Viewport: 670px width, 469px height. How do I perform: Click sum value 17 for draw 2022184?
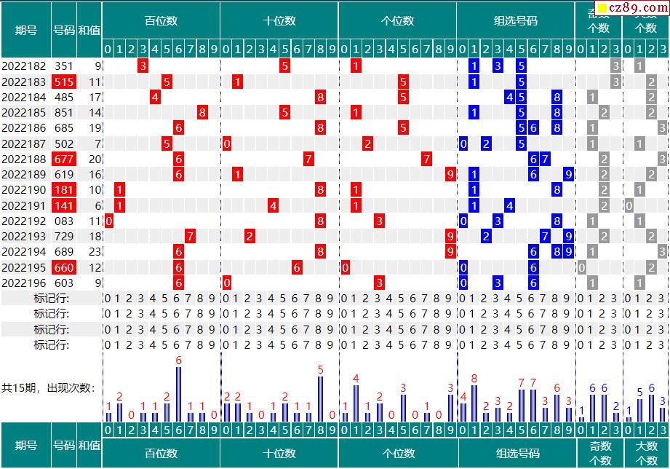click(95, 97)
